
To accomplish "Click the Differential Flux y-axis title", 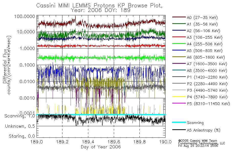I will [5, 66].
